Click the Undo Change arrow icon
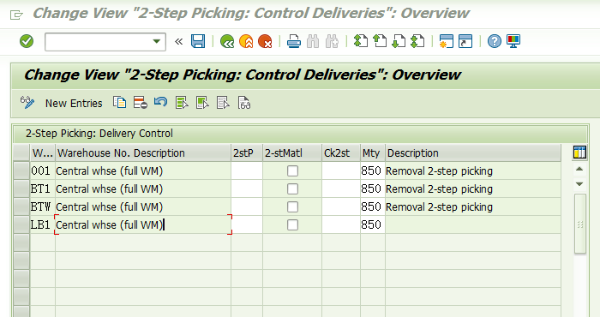Screen dimensions: 600x317 tap(161, 102)
